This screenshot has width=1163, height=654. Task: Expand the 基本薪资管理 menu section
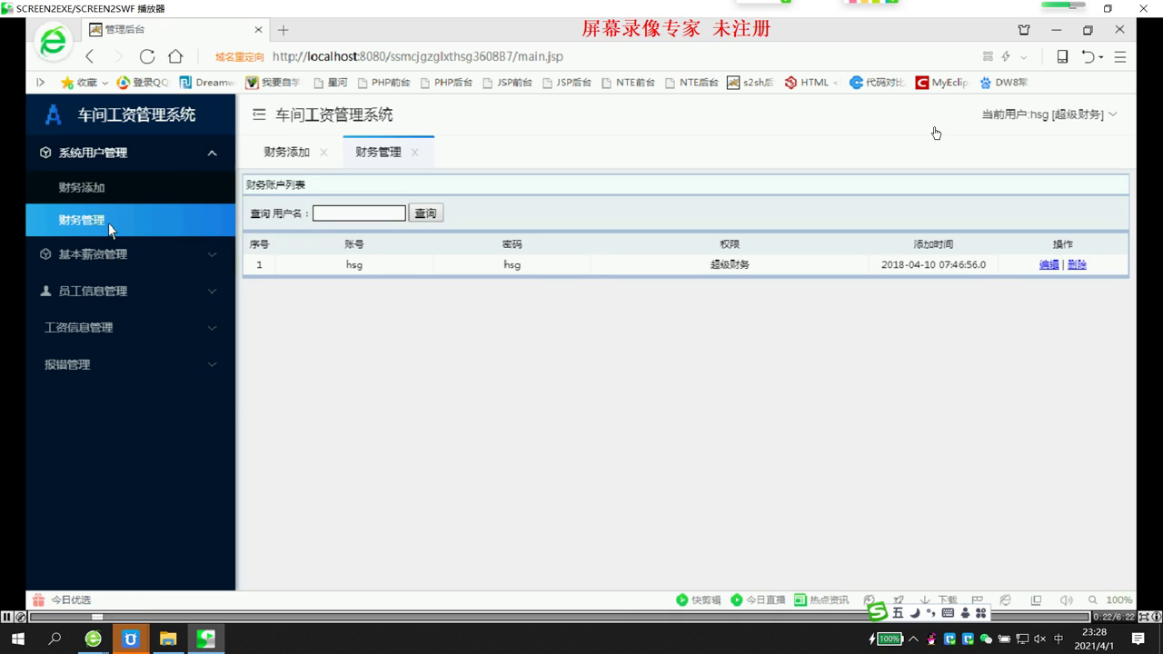[130, 254]
